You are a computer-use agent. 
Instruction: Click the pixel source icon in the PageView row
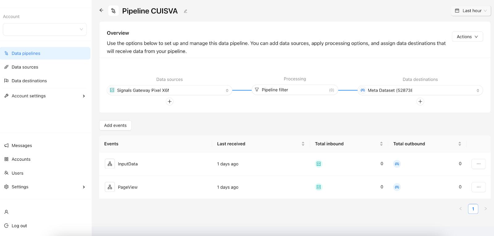(319, 187)
